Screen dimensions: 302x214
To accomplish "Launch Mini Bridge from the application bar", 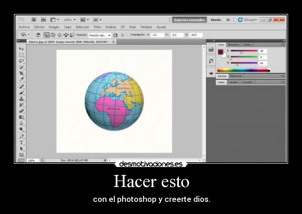I will (43, 20).
